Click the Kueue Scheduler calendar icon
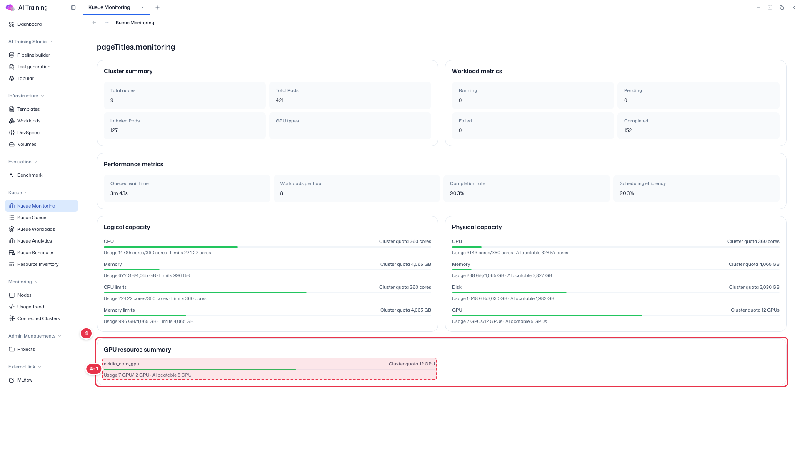Image resolution: width=800 pixels, height=450 pixels. coord(12,252)
